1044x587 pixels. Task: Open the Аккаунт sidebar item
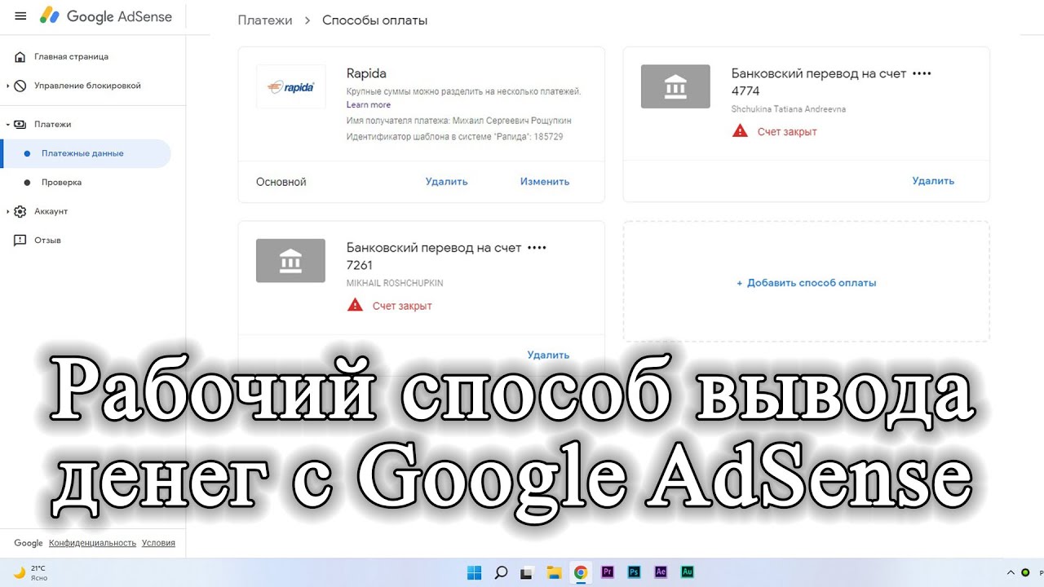point(51,211)
